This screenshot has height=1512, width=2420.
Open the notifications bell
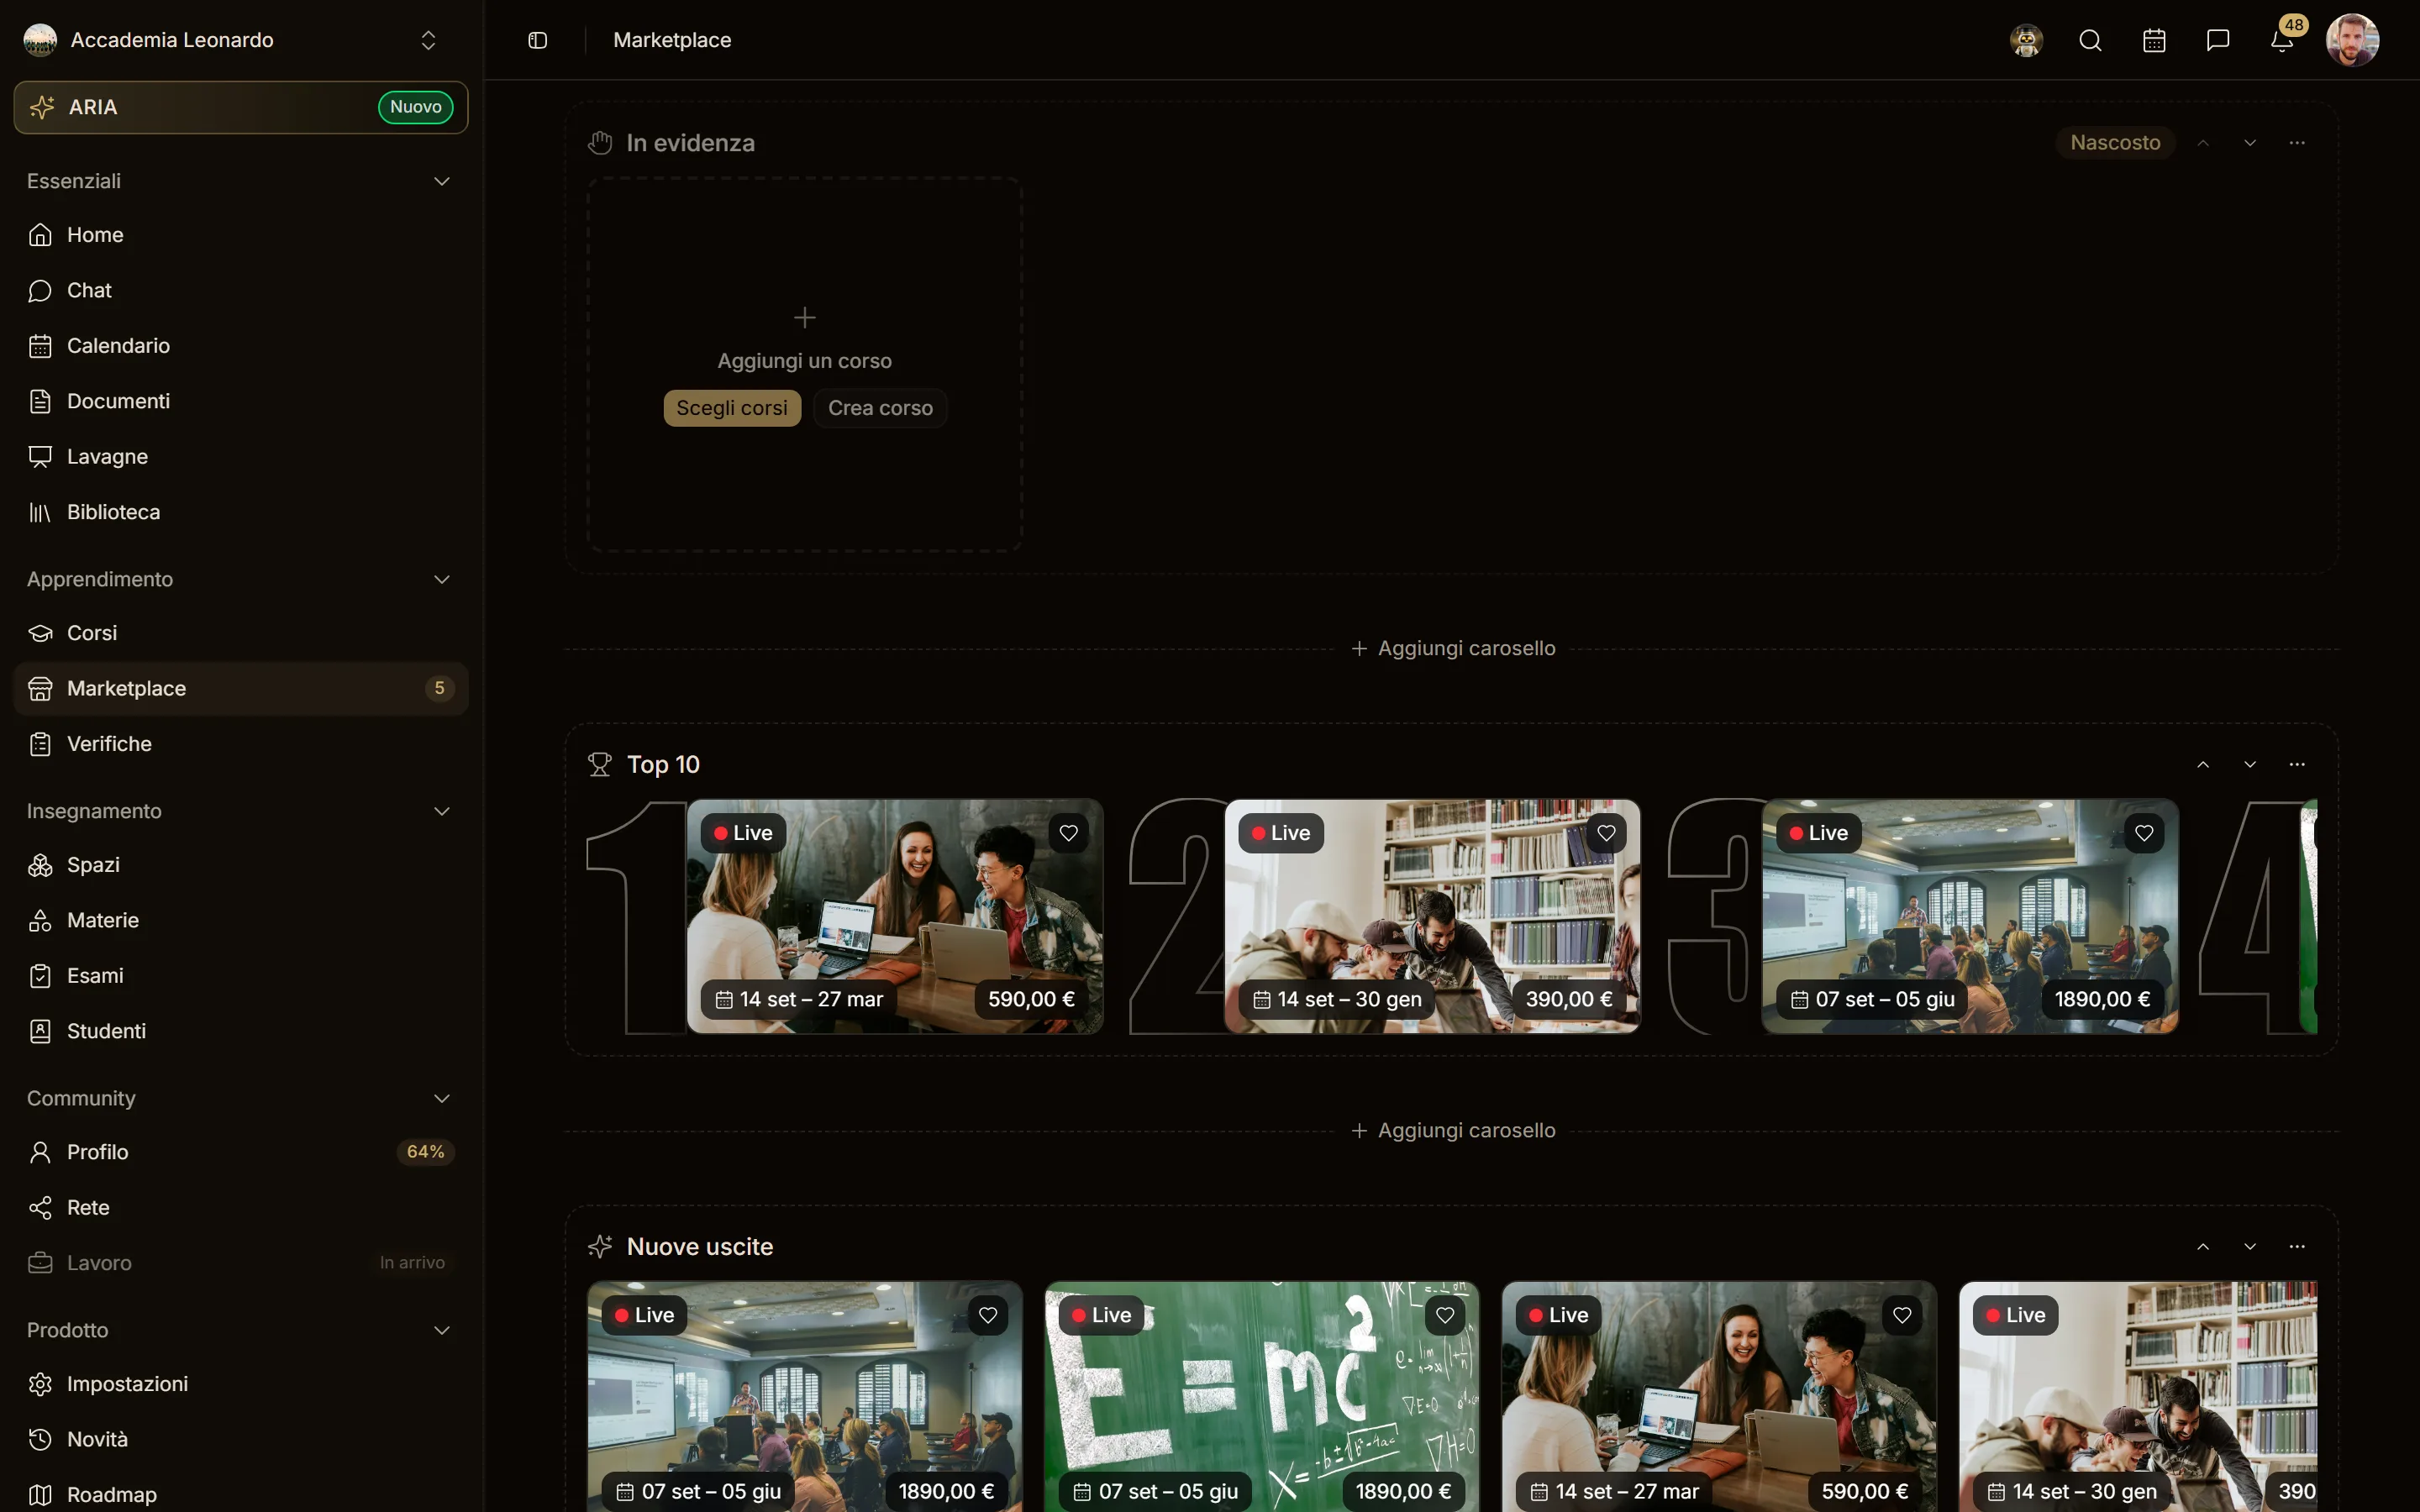[x=2282, y=40]
